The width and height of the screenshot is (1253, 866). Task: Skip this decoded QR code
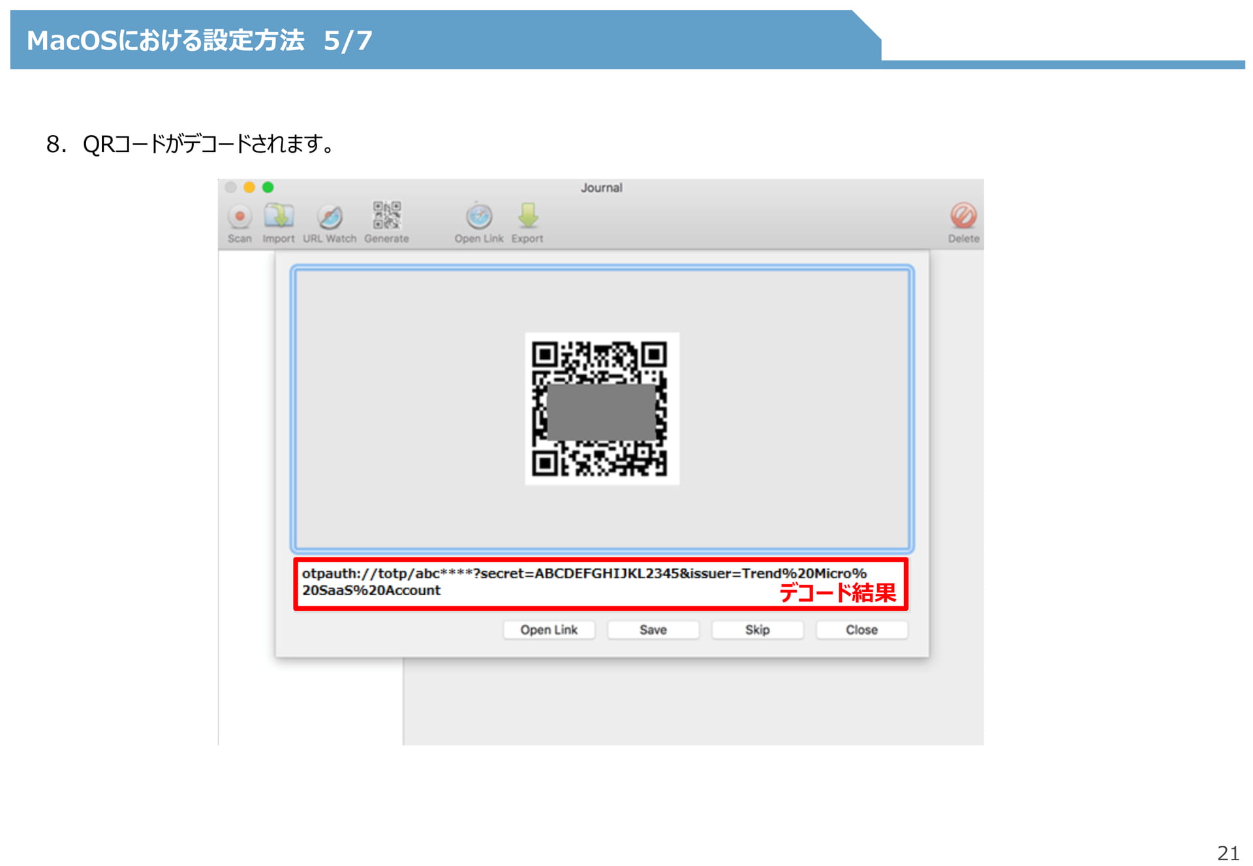pyautogui.click(x=758, y=630)
